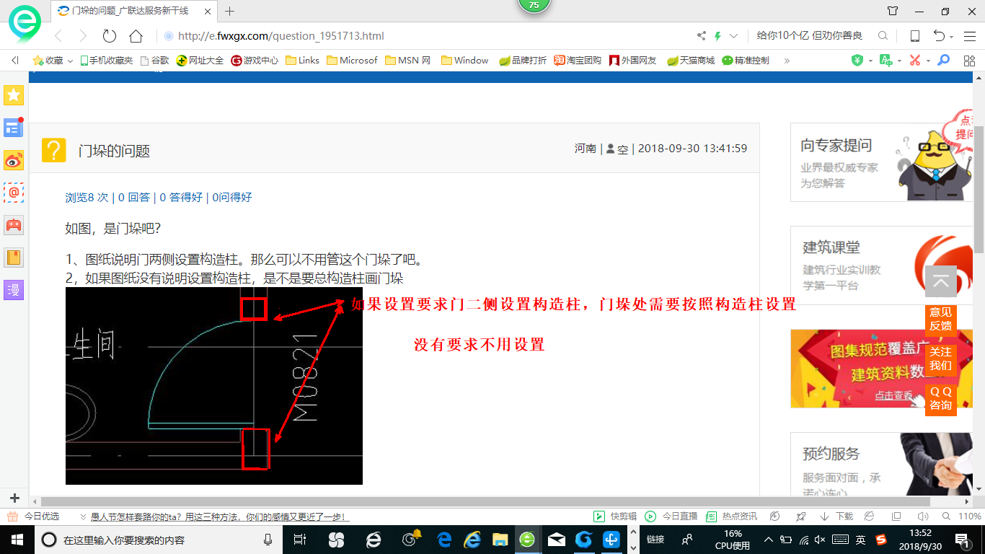Screen dimensions: 985x554
Task: Open the 天猫商城 bookmark
Action: 691,61
